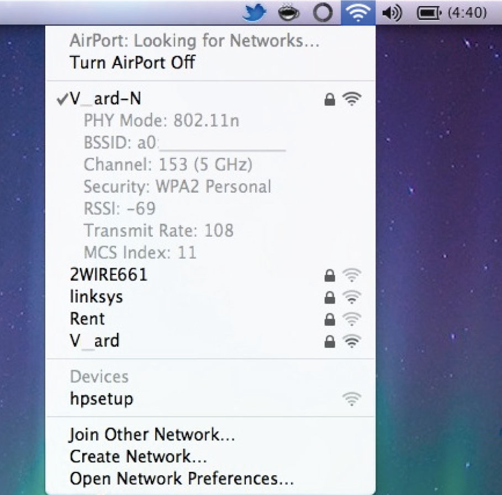The image size is (502, 495).
Task: Click Channel: 153 (5 GHz) line
Action: [x=168, y=165]
